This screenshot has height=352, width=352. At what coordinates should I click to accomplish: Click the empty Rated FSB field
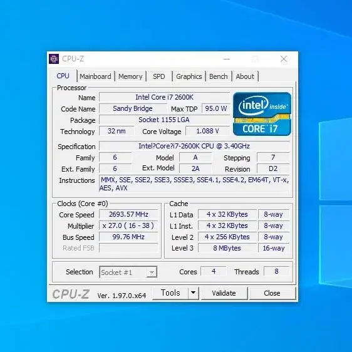[x=128, y=248]
